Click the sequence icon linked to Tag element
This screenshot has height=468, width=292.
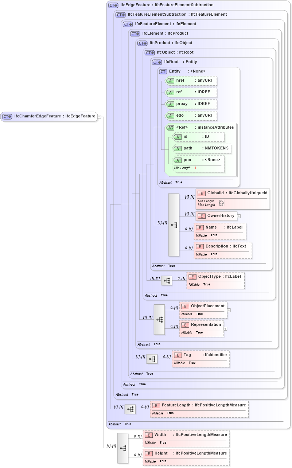152,359
